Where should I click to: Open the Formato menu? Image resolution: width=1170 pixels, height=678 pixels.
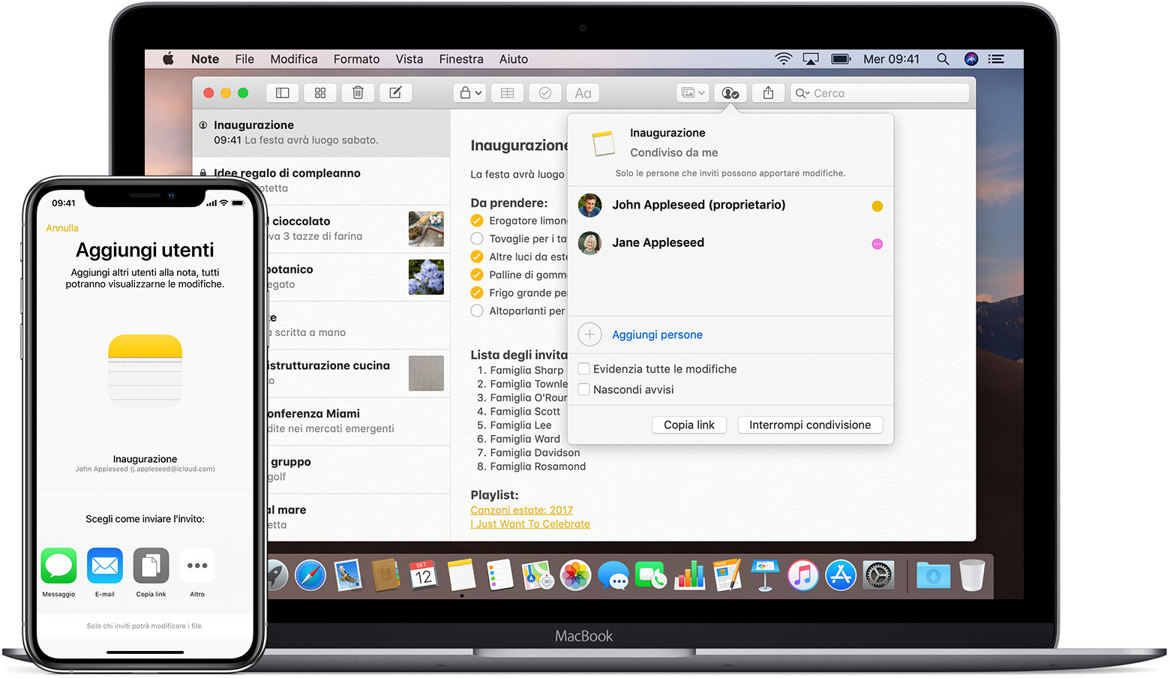[x=356, y=59]
